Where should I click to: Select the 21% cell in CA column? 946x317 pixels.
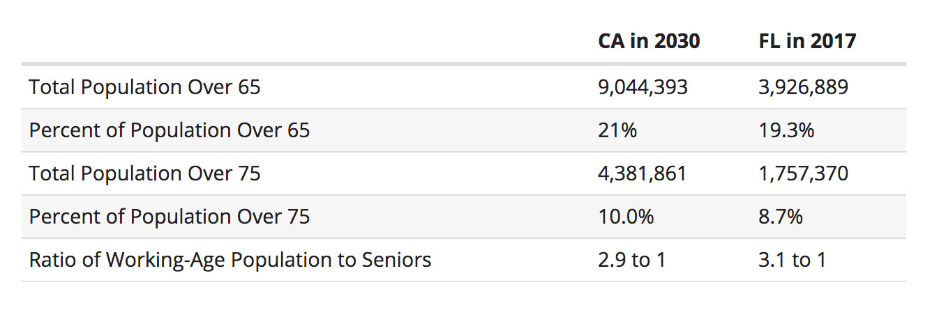(x=617, y=131)
